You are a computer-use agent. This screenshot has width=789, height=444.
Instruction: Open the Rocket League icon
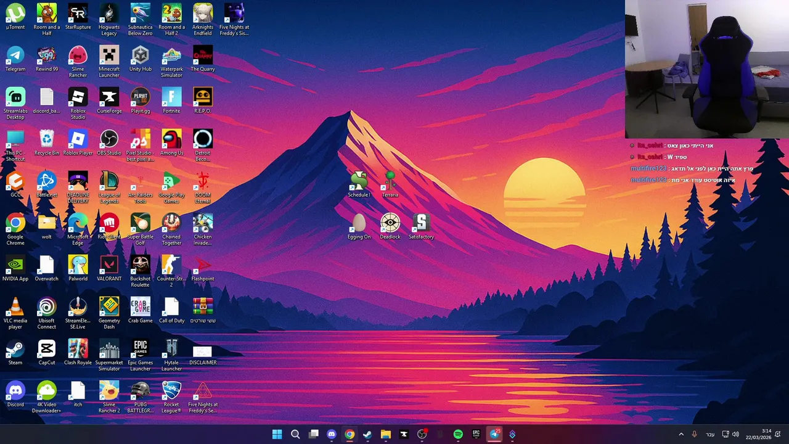[171, 397]
